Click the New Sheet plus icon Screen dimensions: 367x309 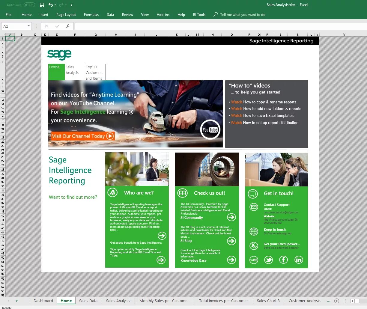coord(337,301)
